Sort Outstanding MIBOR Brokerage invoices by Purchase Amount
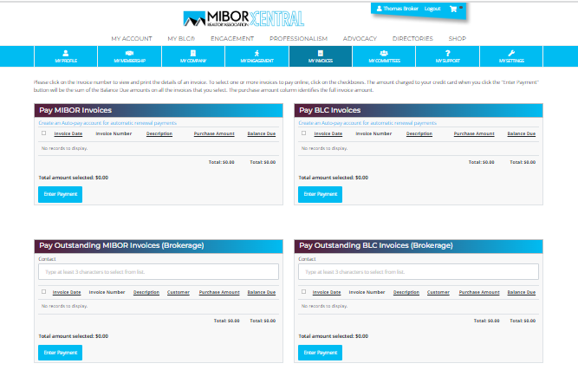 click(219, 292)
